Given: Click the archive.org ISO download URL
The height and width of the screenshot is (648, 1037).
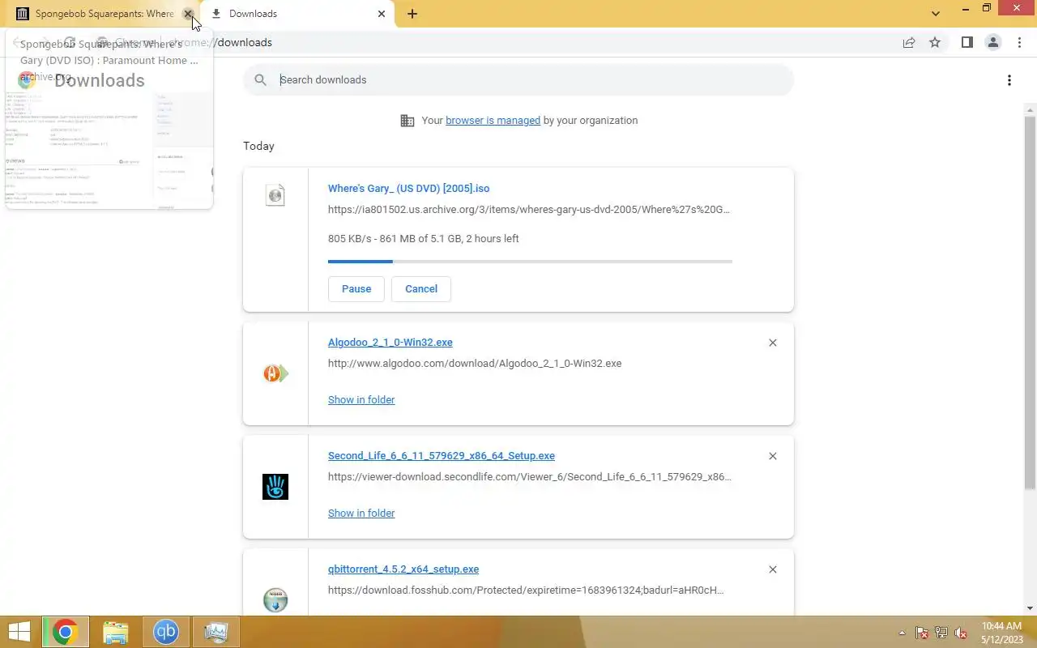Looking at the screenshot, I should (x=529, y=209).
